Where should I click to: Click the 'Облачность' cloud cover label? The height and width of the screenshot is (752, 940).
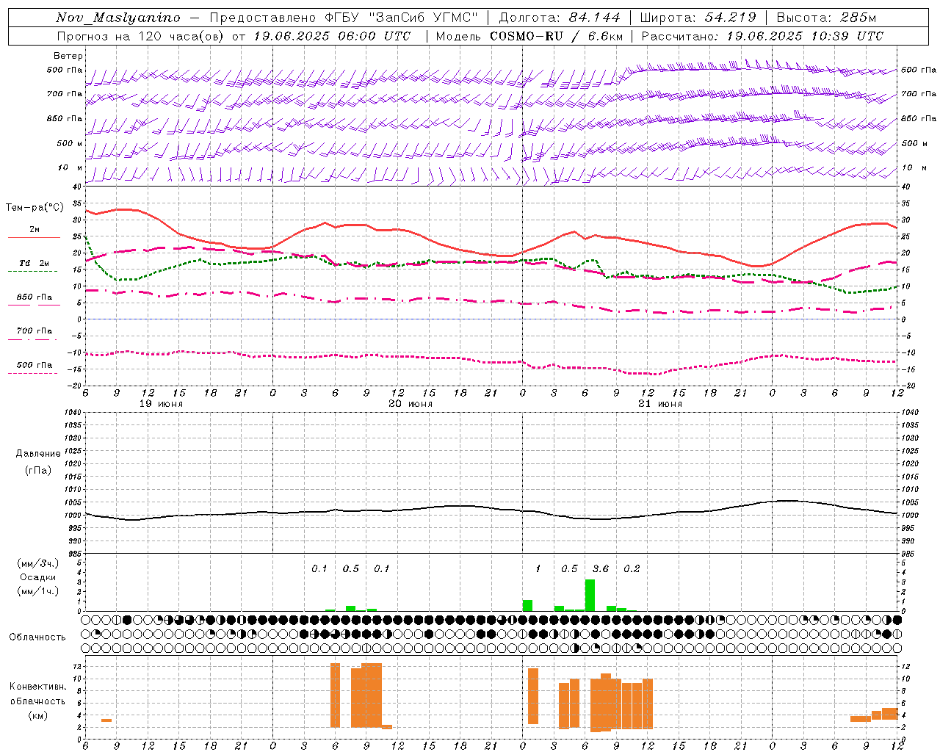click(37, 637)
